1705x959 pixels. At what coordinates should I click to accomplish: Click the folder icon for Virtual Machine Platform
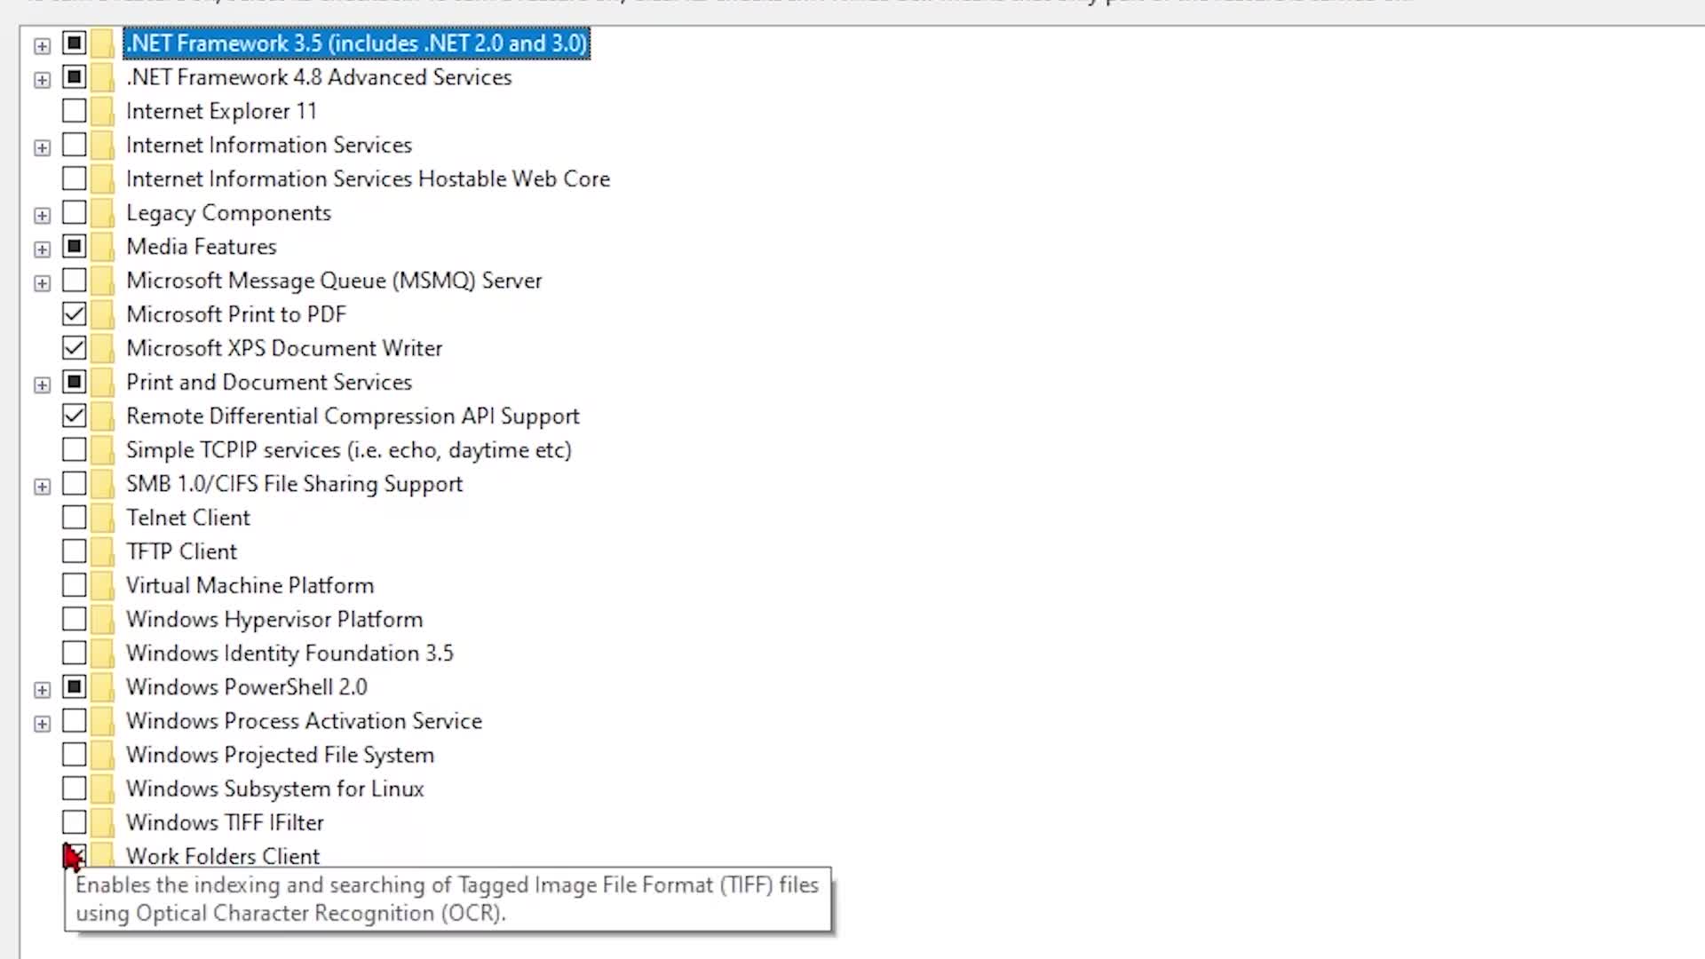(102, 584)
